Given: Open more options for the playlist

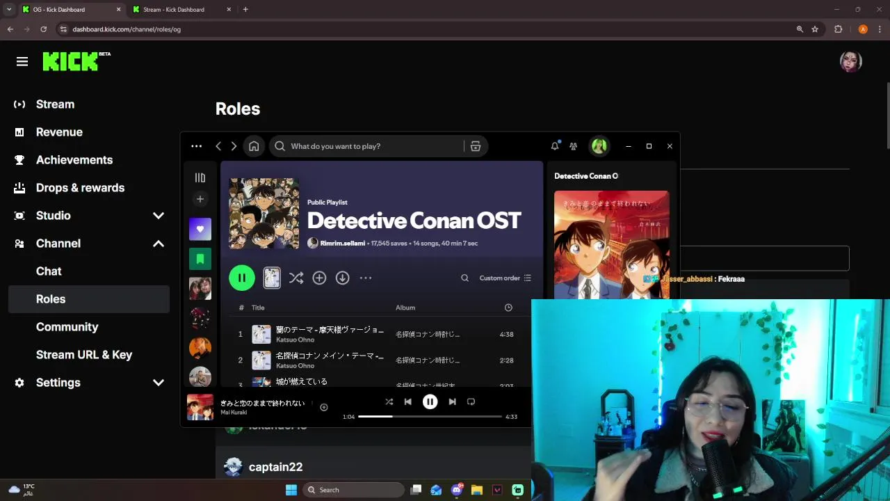Looking at the screenshot, I should coord(366,278).
